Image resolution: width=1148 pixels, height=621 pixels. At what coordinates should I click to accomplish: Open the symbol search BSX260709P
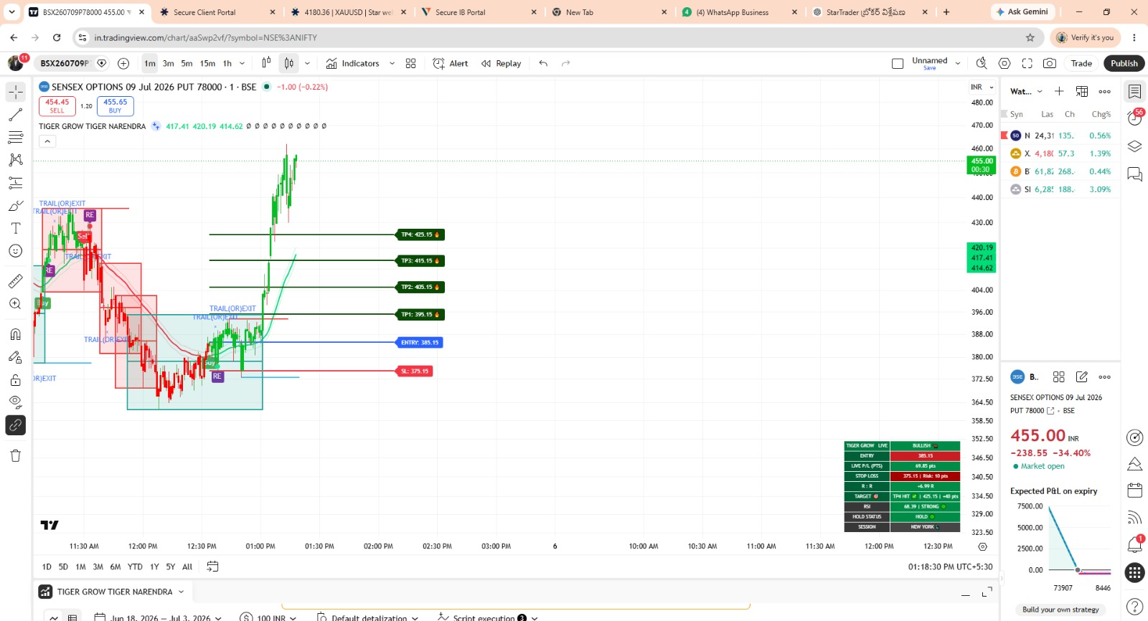click(65, 63)
